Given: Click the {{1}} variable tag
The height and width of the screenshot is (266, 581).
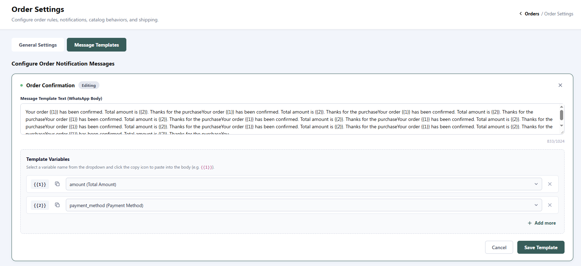Looking at the screenshot, I should 40,184.
